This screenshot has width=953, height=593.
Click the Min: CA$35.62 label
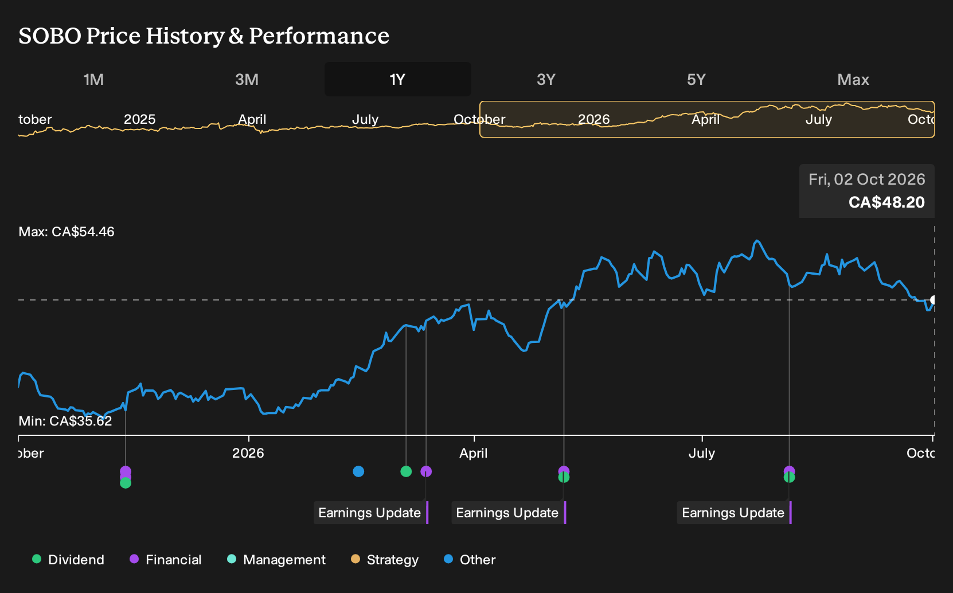point(65,421)
